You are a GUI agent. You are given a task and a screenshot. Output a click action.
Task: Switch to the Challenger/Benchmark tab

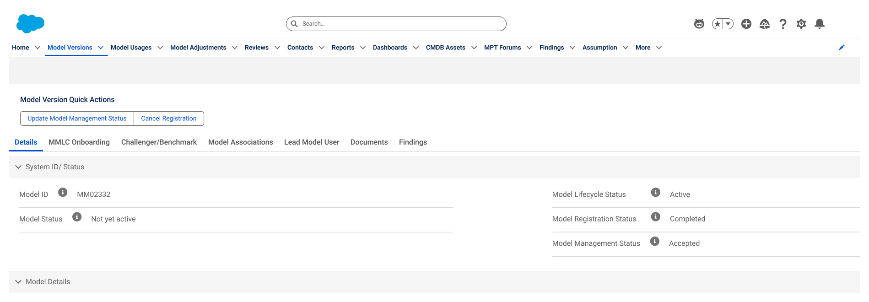tap(159, 142)
